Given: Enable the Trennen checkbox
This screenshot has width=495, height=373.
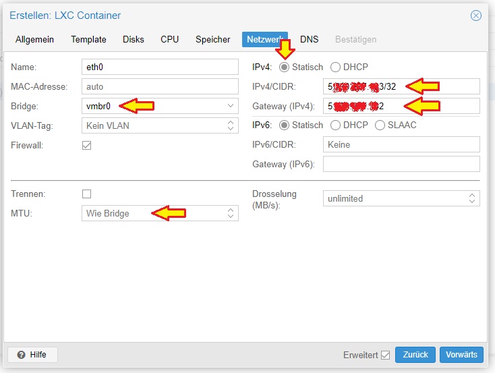Looking at the screenshot, I should (x=86, y=194).
